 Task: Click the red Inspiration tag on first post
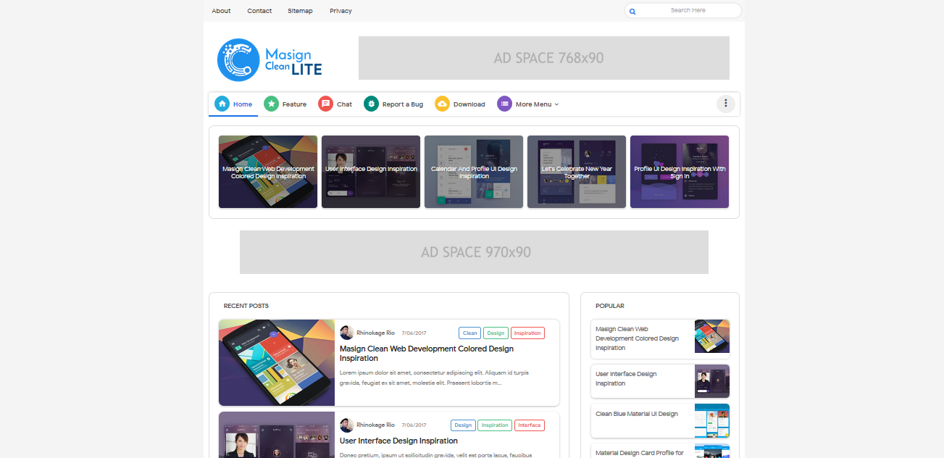(527, 333)
